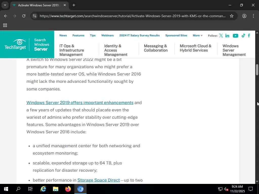Open the Action Center notifications icon

click(251, 189)
